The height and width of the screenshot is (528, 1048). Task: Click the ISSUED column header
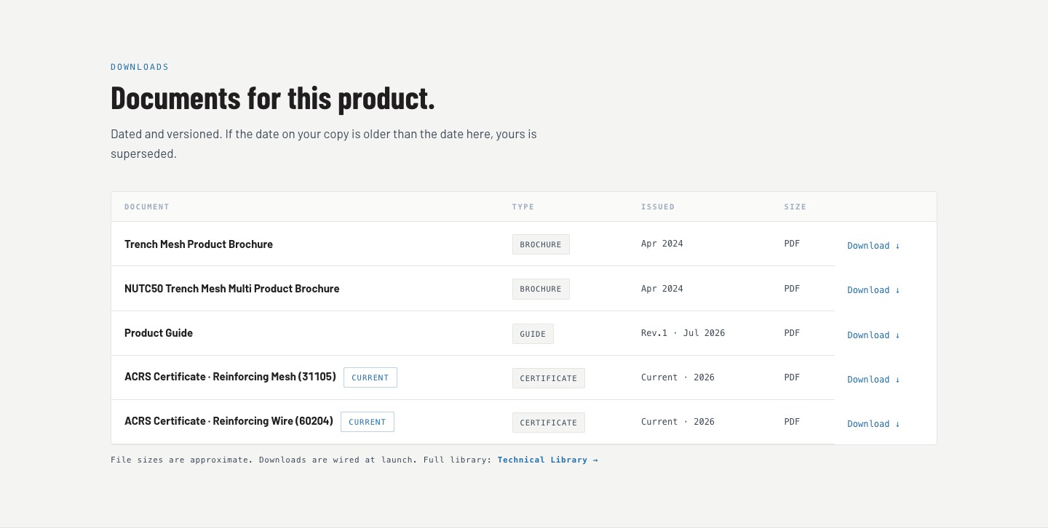point(658,207)
